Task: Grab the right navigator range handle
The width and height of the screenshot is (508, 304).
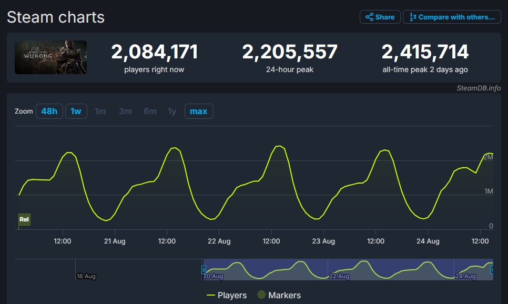Action: (x=492, y=270)
